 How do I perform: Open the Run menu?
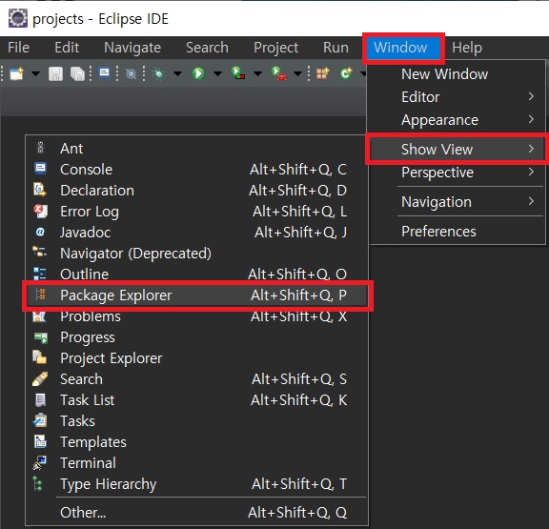335,48
